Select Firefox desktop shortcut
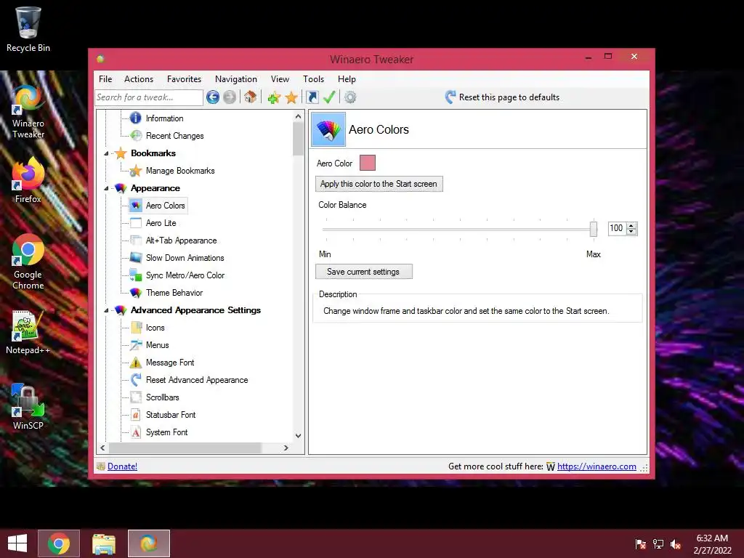744x558 pixels. click(x=28, y=181)
